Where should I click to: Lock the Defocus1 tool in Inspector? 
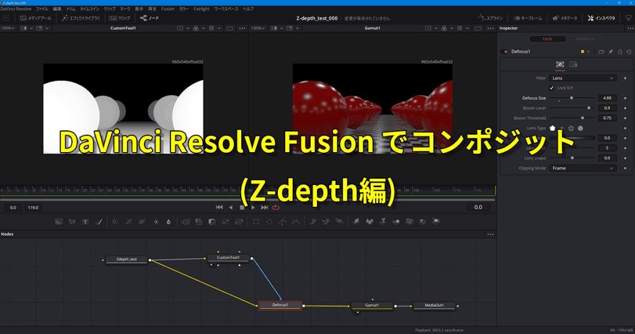tap(620, 52)
